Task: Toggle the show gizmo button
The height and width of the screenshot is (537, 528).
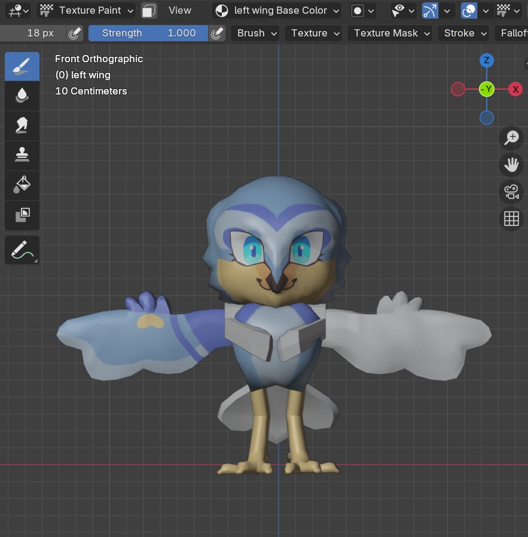Action: 430,11
